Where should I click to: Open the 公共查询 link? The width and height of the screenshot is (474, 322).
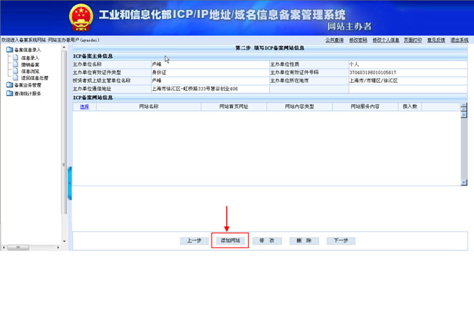tap(334, 40)
